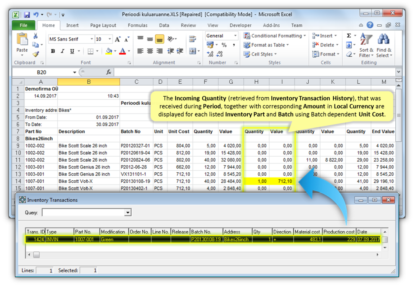Open Conditional Formatting menu
Viewport: 414px width, 285px height.
tap(275, 36)
